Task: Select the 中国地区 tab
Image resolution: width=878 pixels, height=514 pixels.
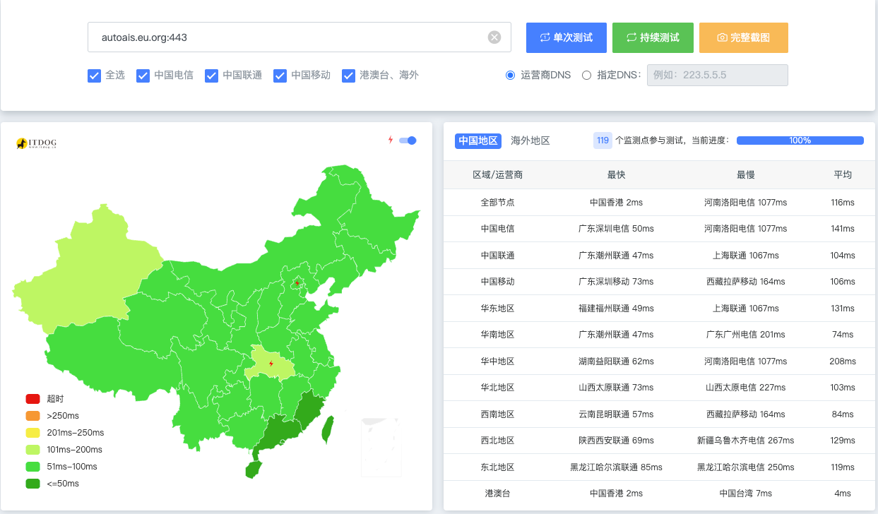Action: [x=478, y=141]
